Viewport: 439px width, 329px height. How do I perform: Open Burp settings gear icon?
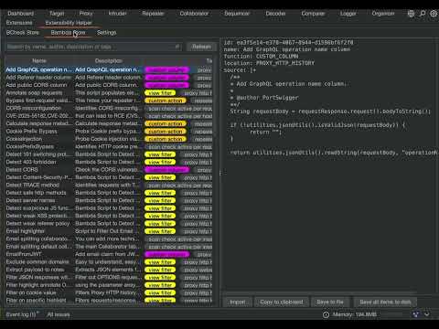[x=434, y=14]
